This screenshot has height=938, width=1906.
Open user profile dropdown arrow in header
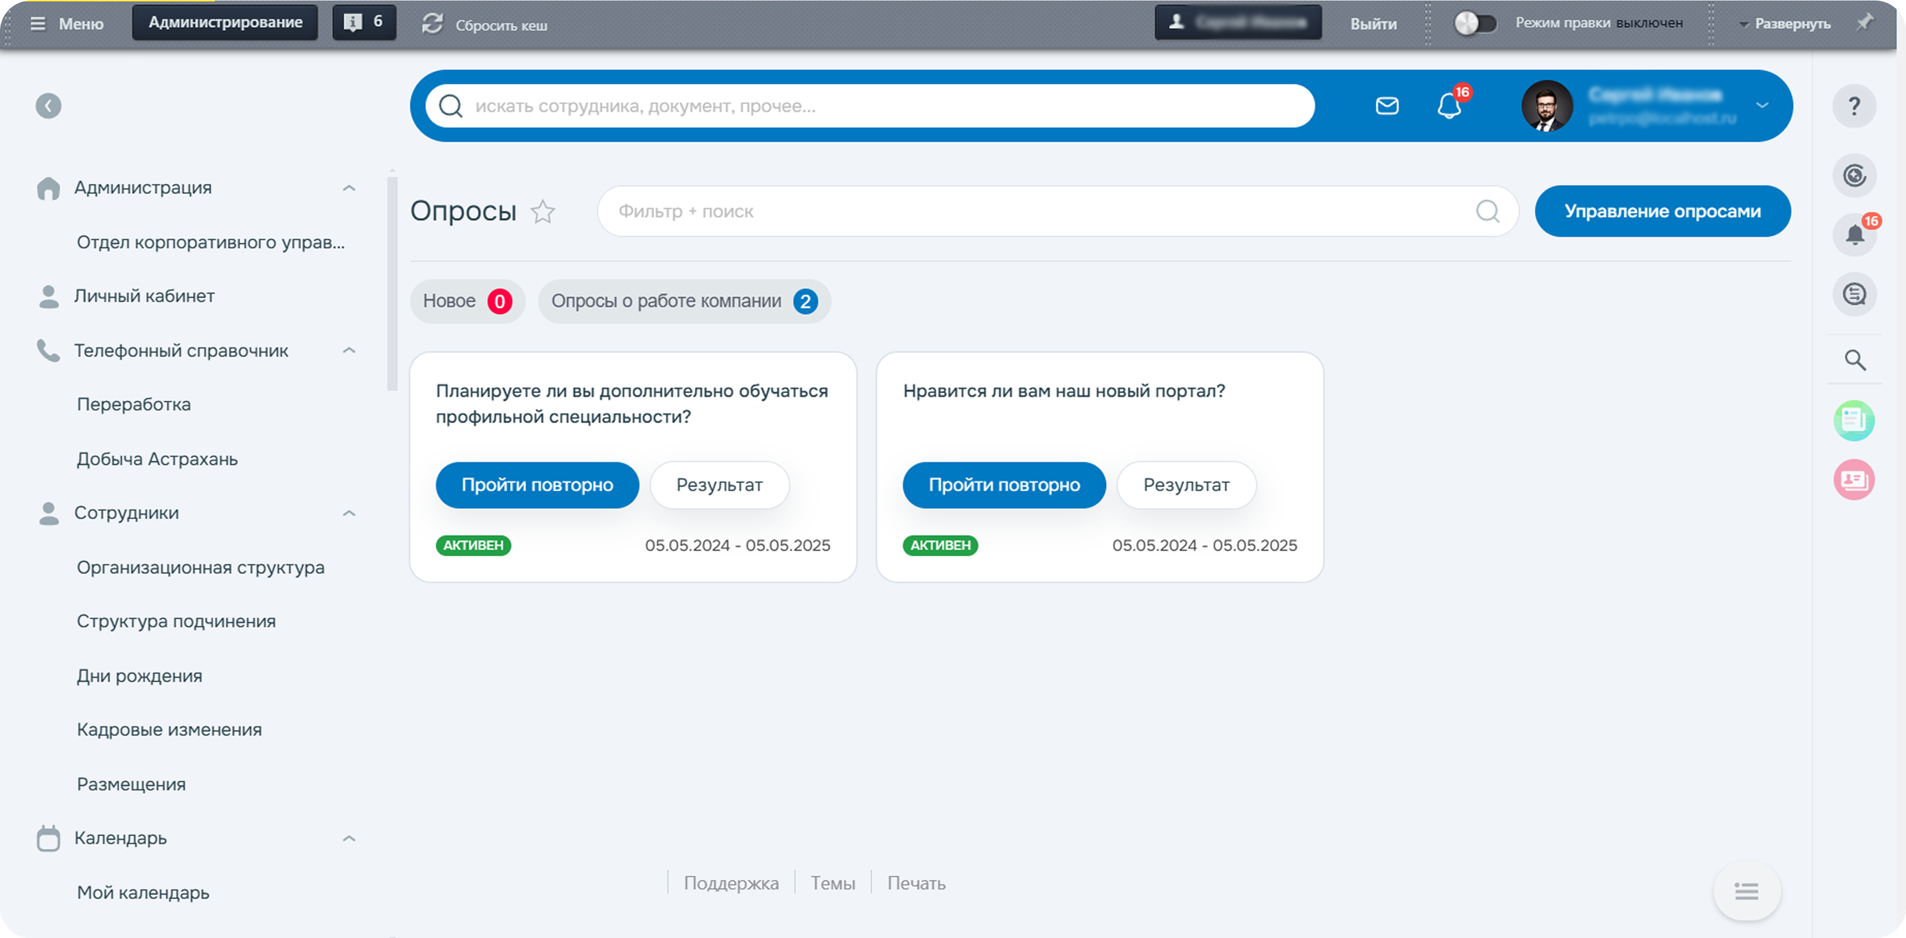(1762, 105)
